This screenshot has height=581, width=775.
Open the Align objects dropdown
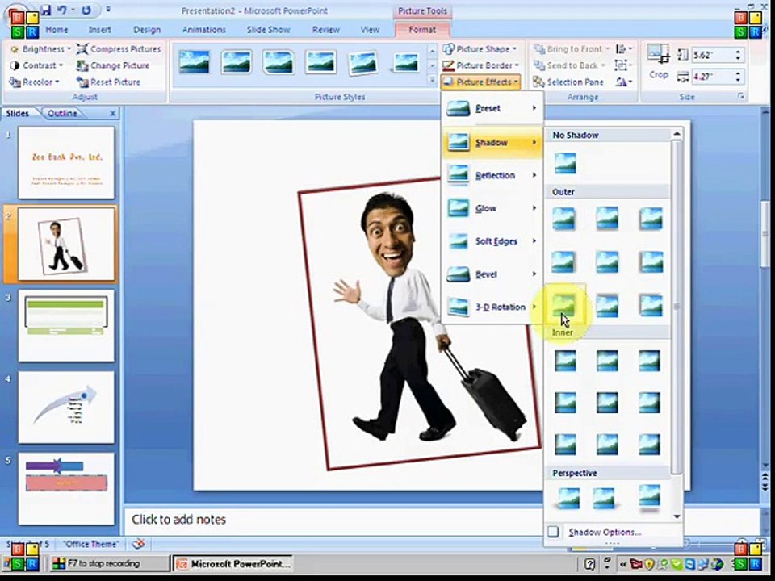coord(624,49)
